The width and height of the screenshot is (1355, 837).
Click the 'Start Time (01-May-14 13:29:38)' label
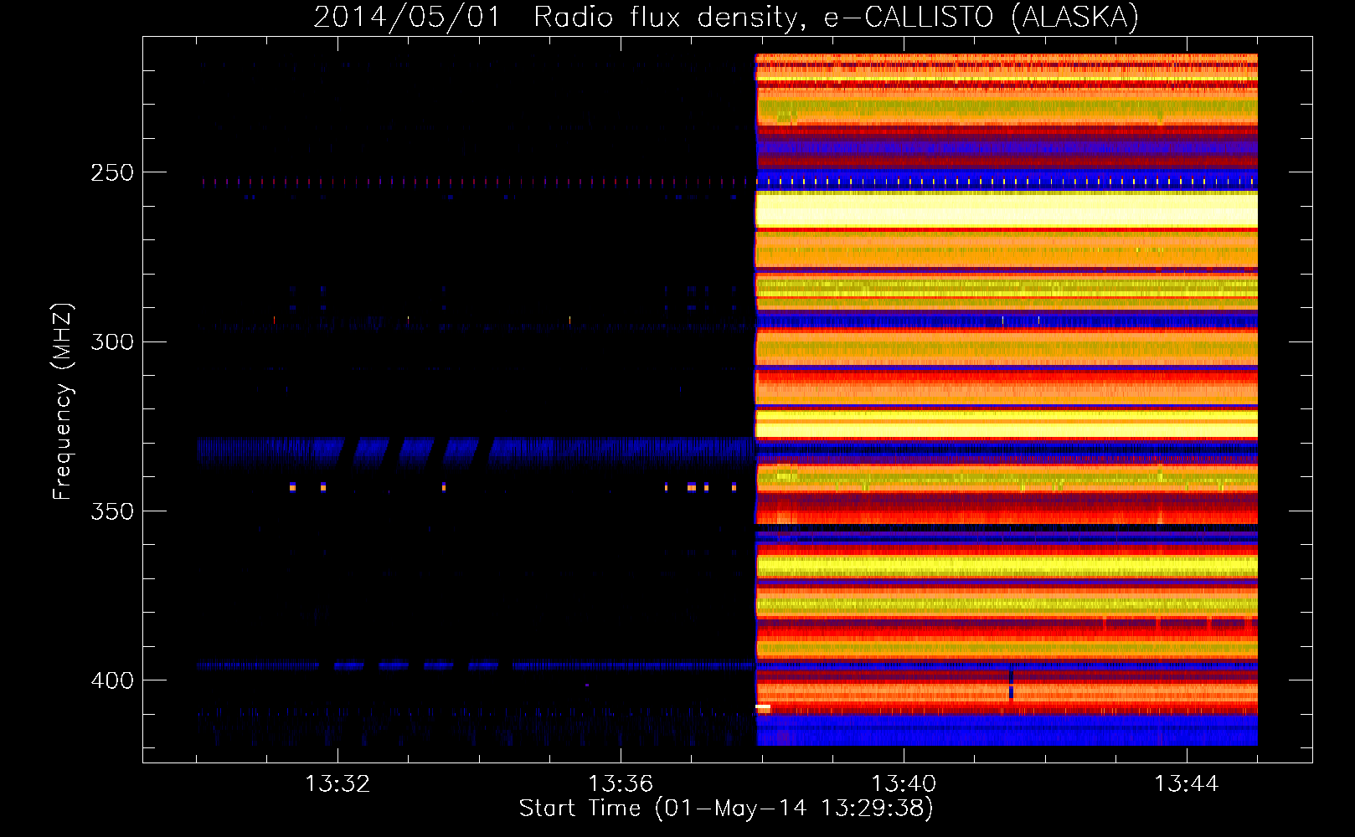pos(726,809)
